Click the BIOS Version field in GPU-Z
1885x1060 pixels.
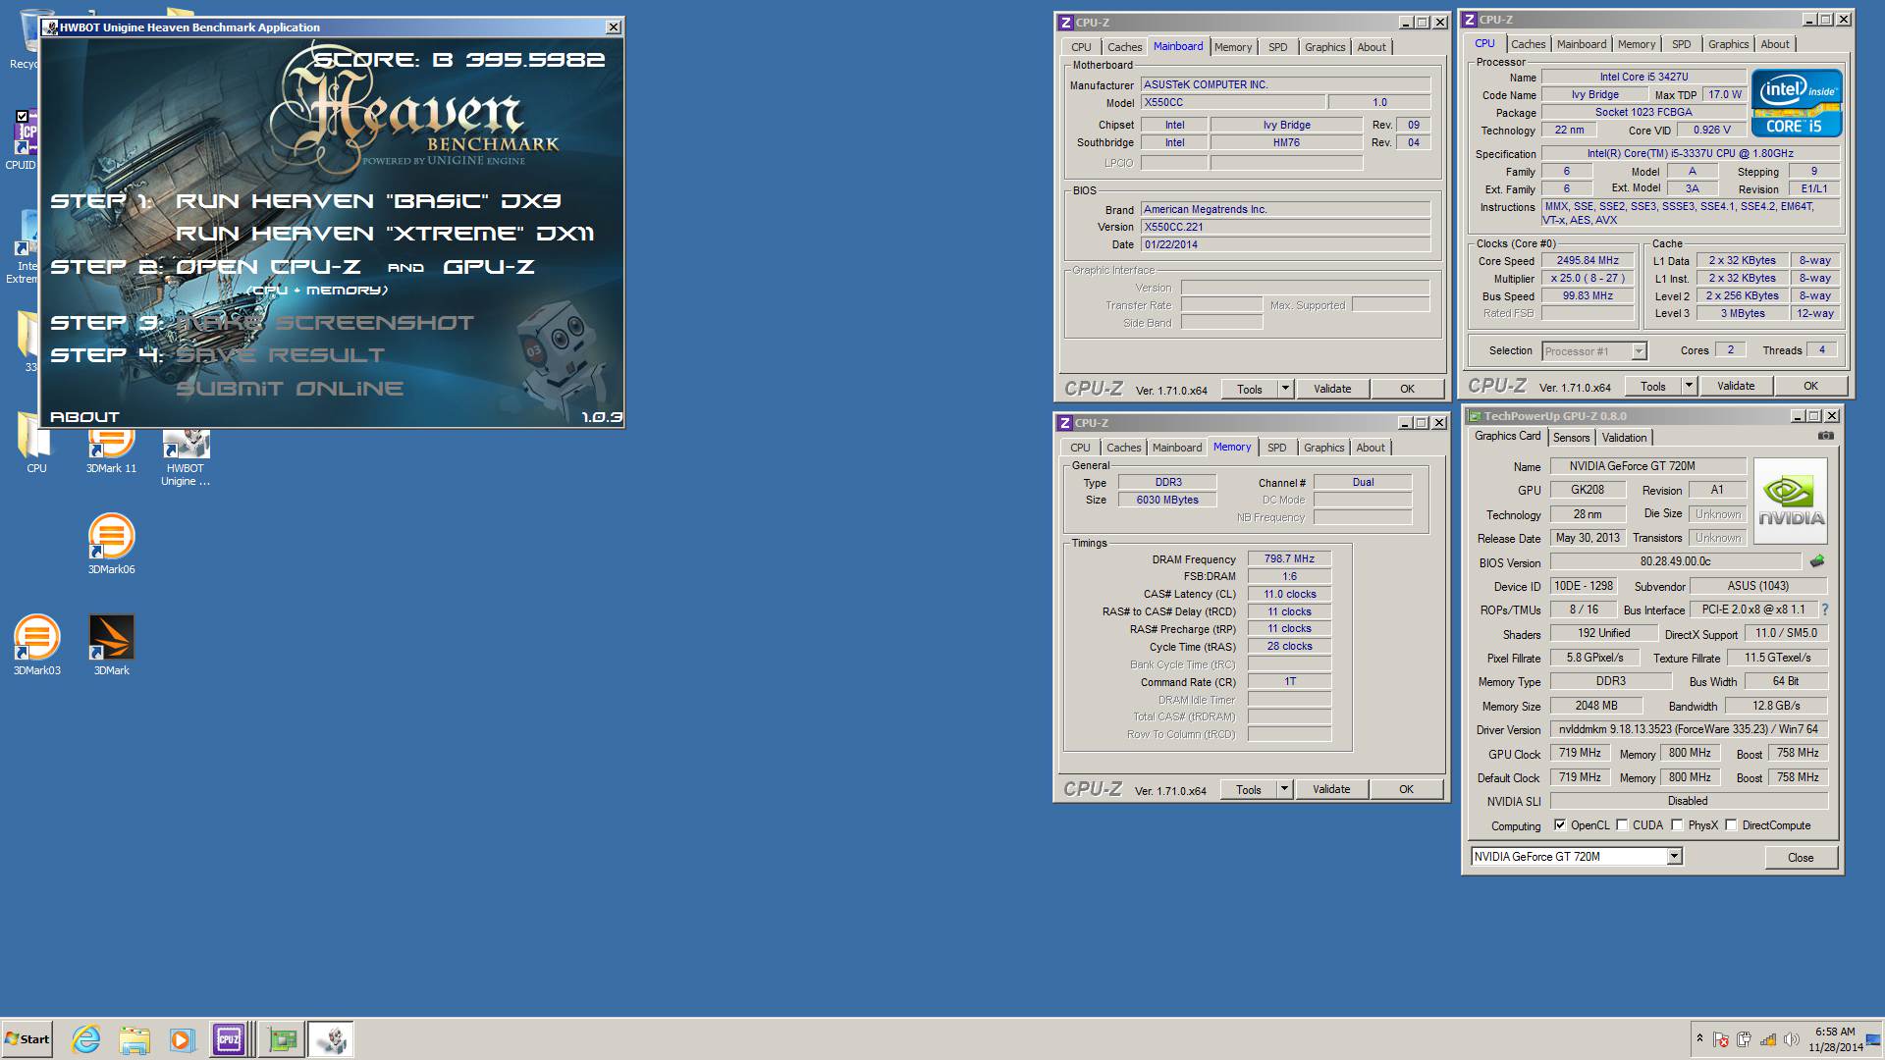click(x=1675, y=561)
